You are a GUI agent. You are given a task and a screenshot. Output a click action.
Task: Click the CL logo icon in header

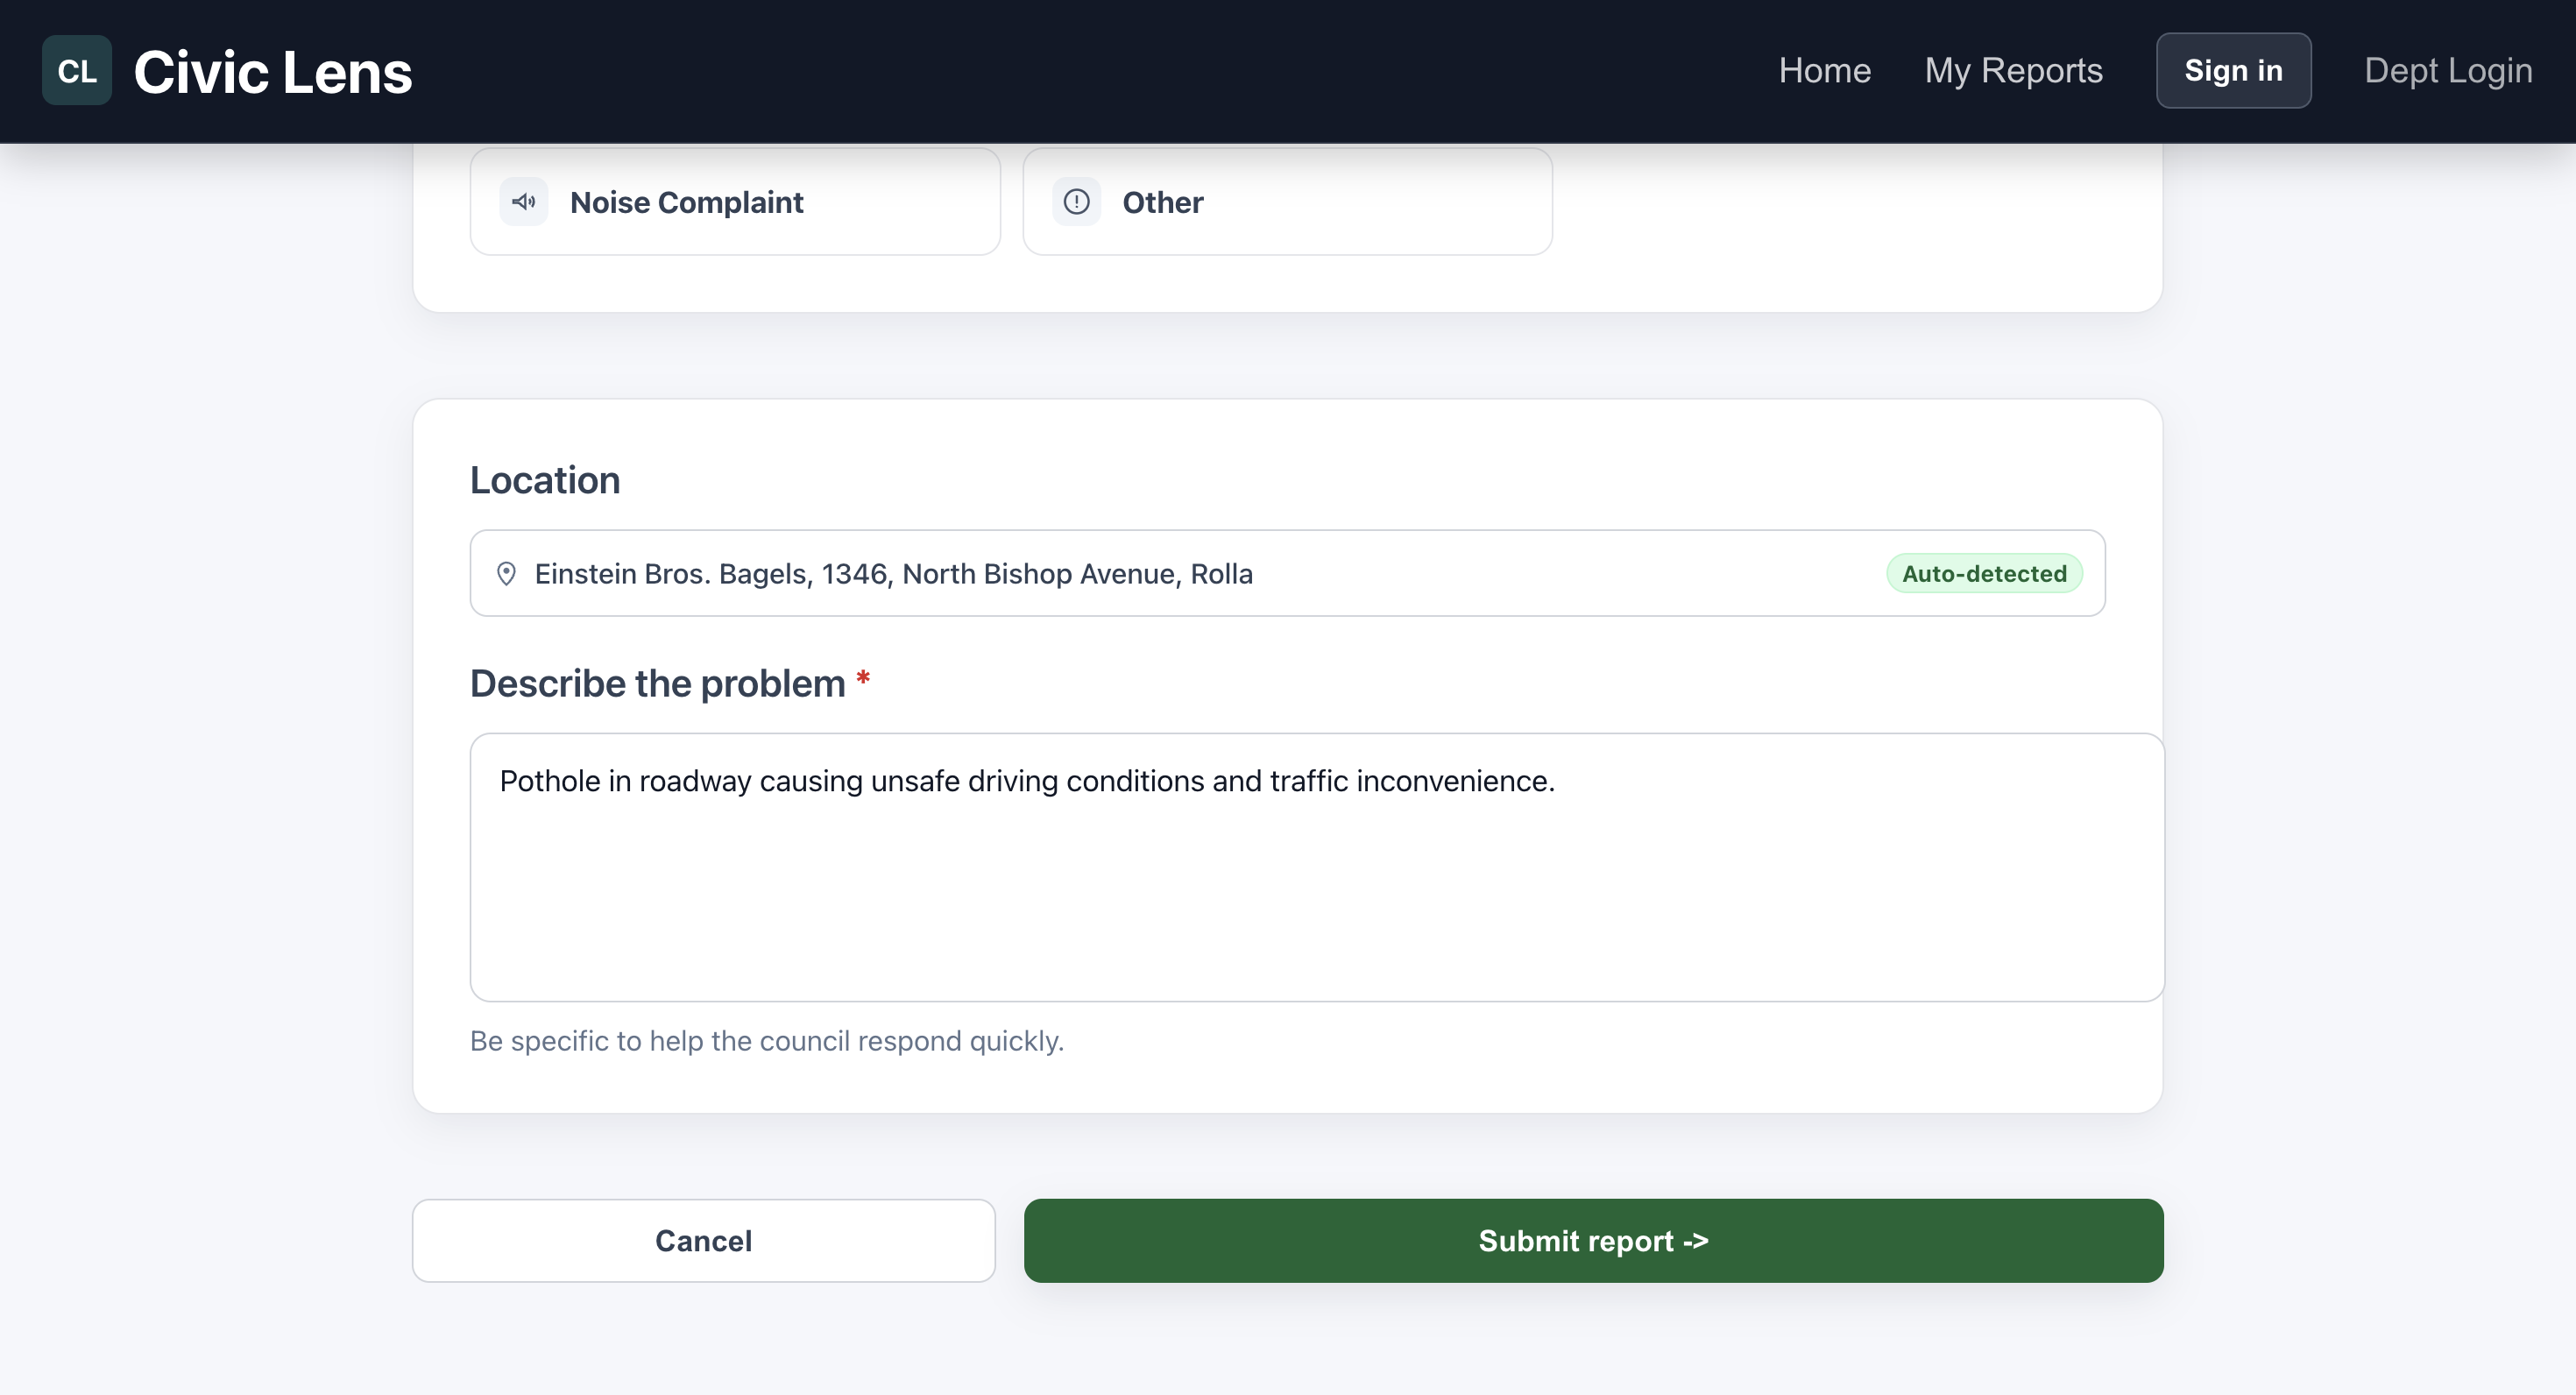(76, 71)
